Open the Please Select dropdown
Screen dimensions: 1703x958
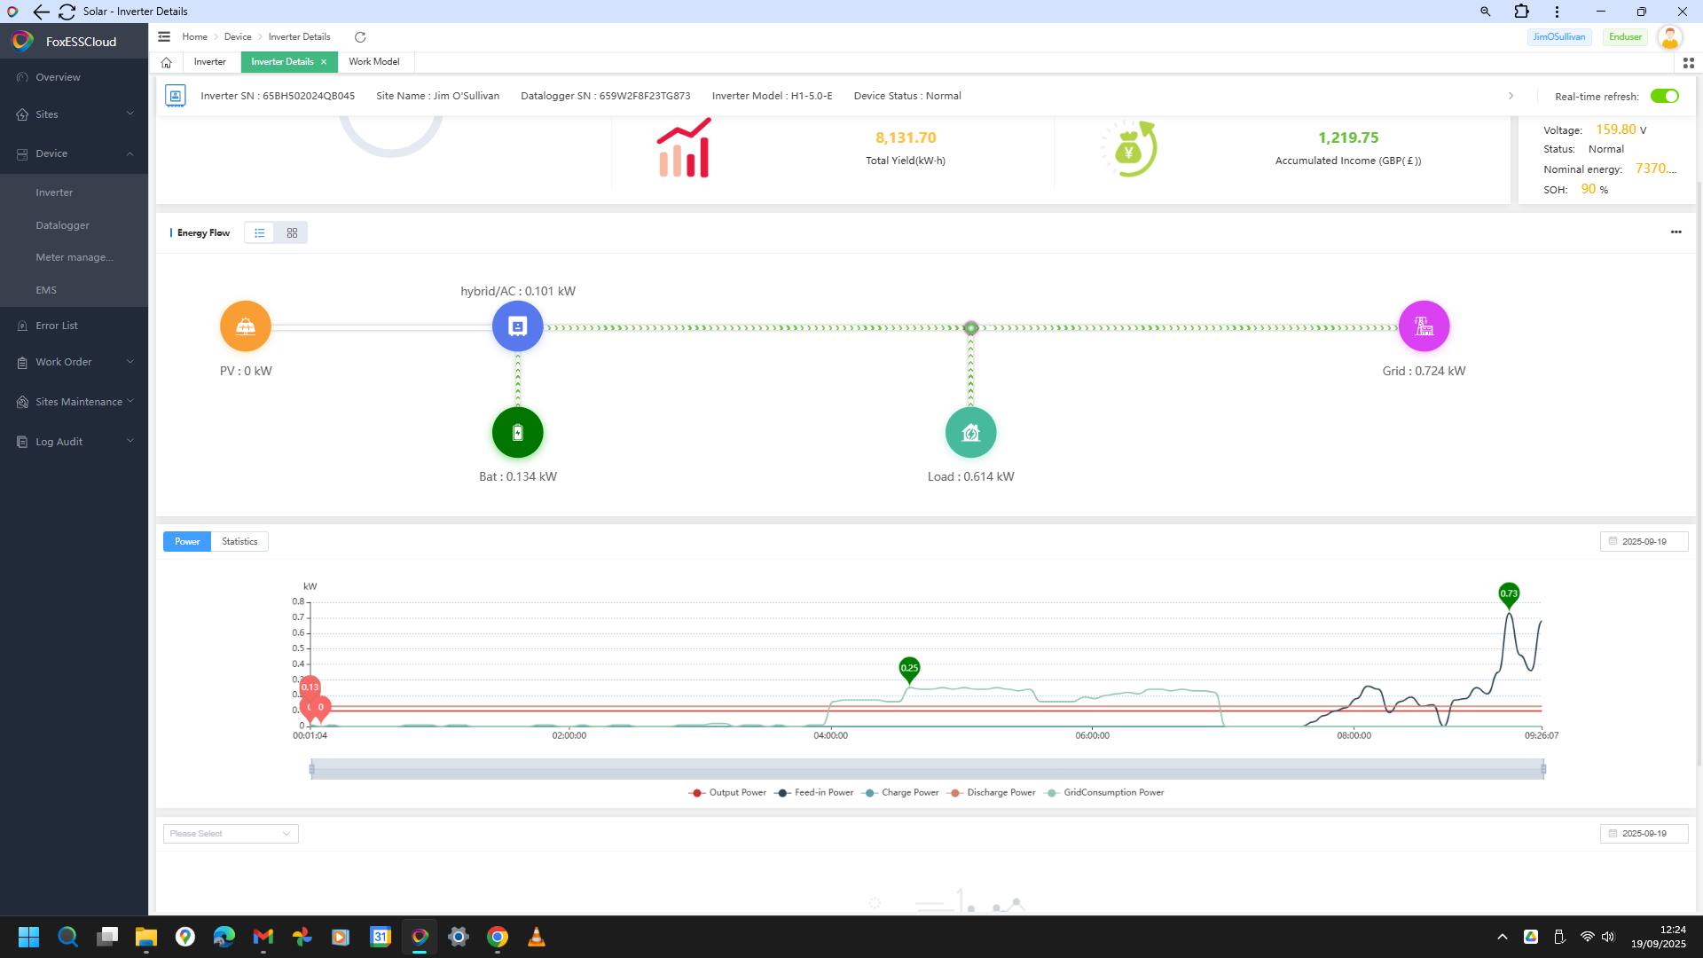click(231, 834)
